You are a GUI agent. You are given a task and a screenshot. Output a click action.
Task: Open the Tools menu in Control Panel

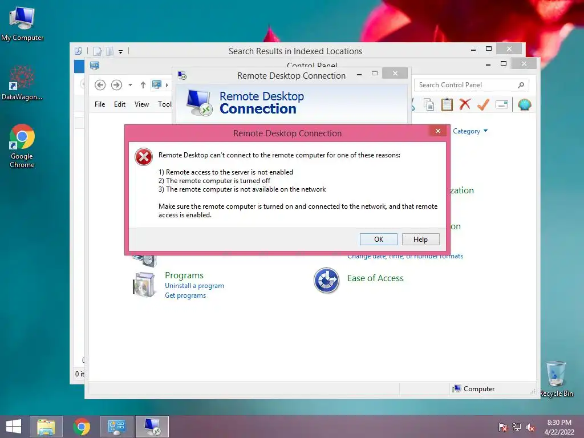tap(165, 104)
